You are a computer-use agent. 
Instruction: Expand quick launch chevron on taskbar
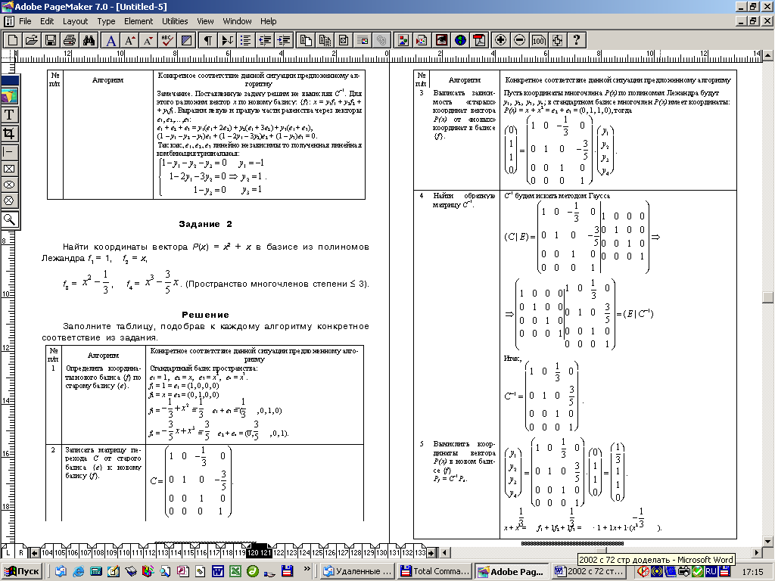[x=307, y=569]
